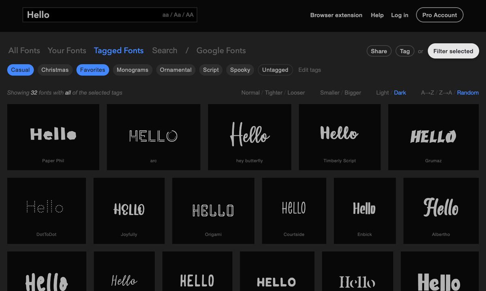486x291 pixels.
Task: Select the arc font card
Action: point(153,137)
